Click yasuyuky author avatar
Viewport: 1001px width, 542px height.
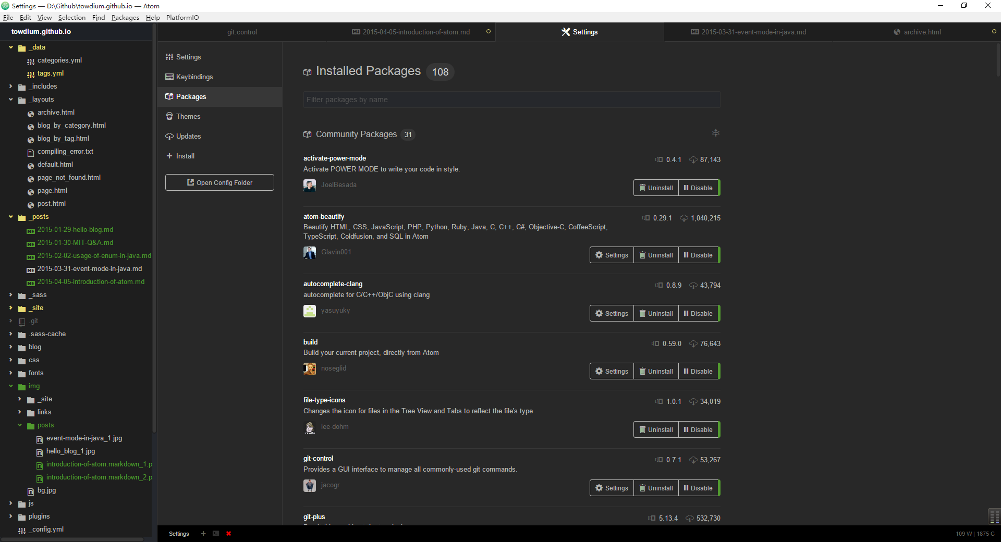coord(310,311)
